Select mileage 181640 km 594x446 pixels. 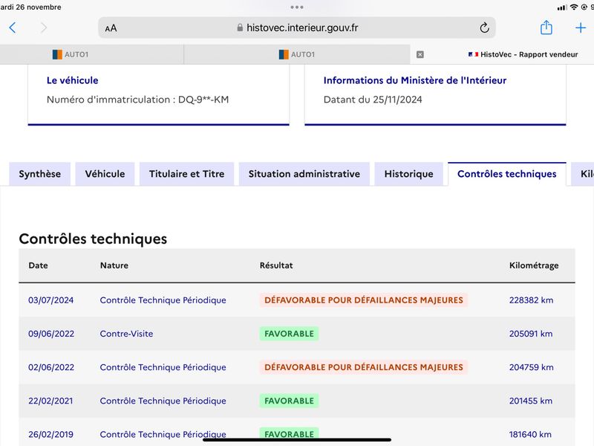point(530,434)
